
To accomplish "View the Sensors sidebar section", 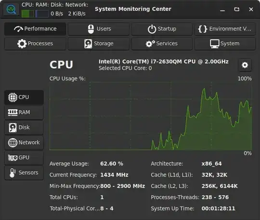I will (x=24, y=173).
